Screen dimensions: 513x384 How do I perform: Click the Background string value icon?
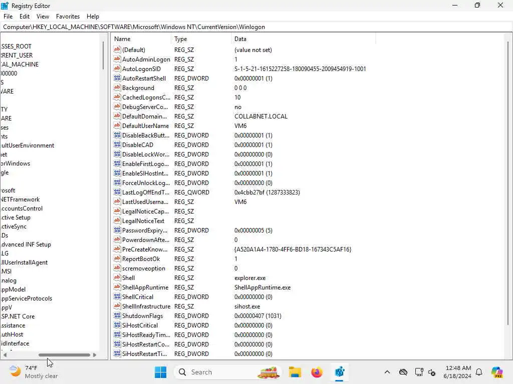tap(117, 87)
